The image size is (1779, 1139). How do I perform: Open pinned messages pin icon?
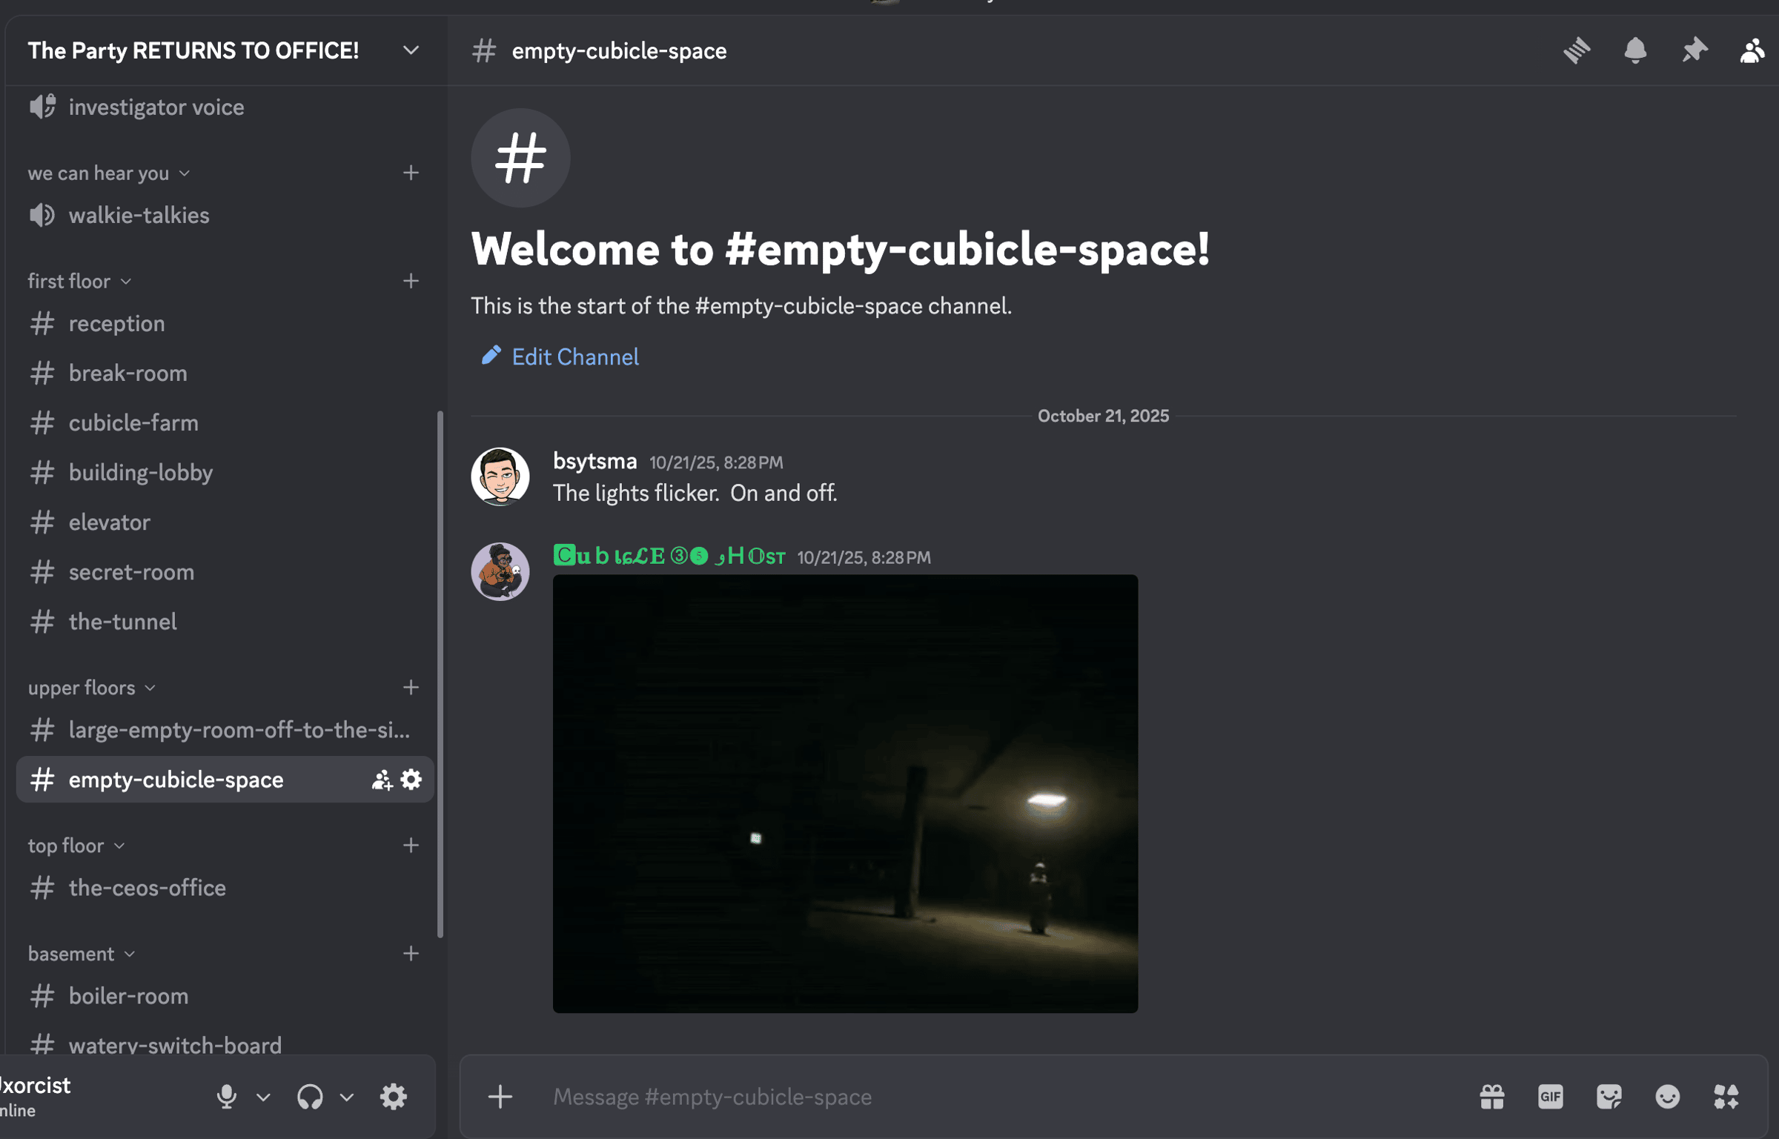[x=1694, y=50]
